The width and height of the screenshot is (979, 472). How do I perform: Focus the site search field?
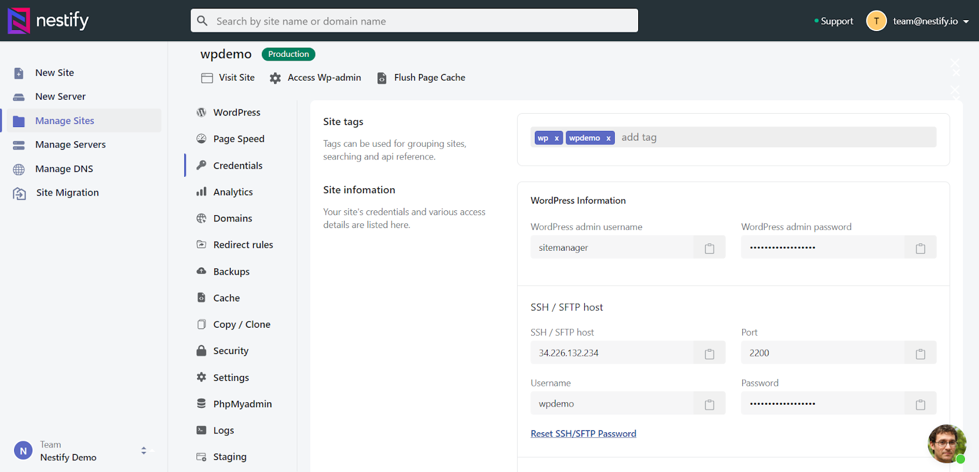(x=414, y=21)
